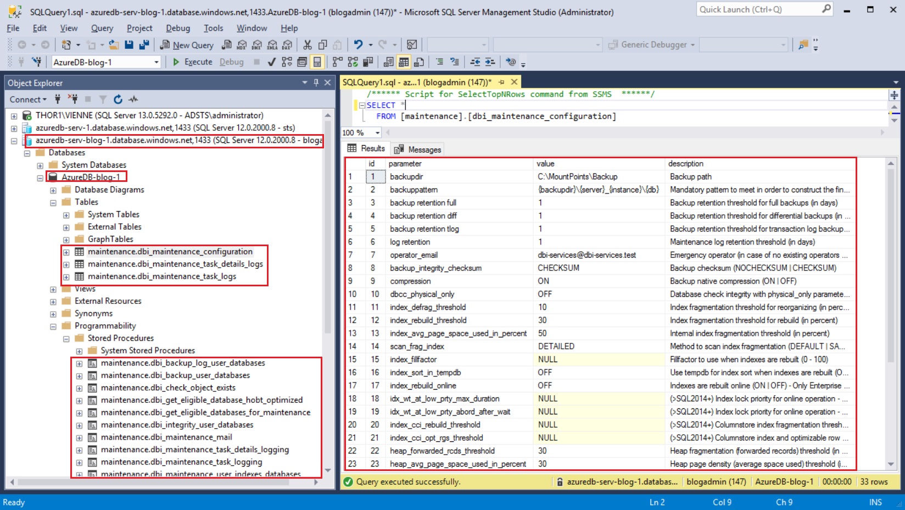This screenshot has height=510, width=905.
Task: Click Specify Values for Template Parameters icon
Action: pyautogui.click(x=511, y=62)
